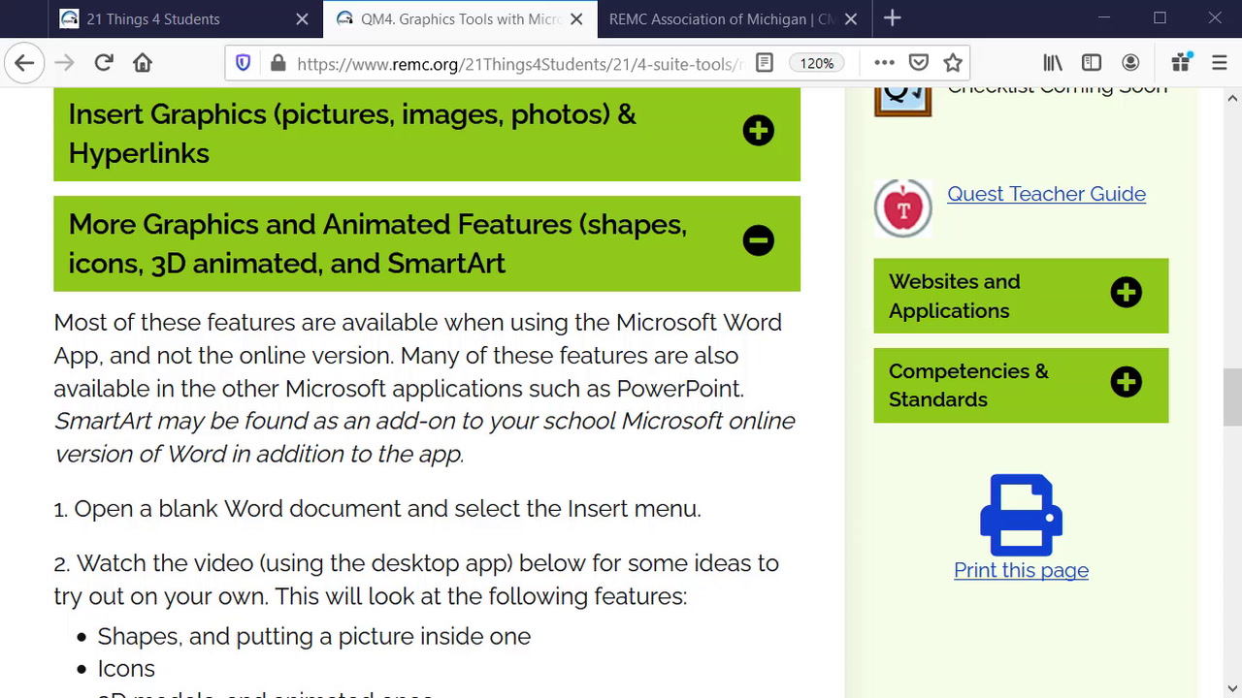The width and height of the screenshot is (1242, 698).
Task: Expand Websites and Applications panel
Action: pyautogui.click(x=1126, y=293)
